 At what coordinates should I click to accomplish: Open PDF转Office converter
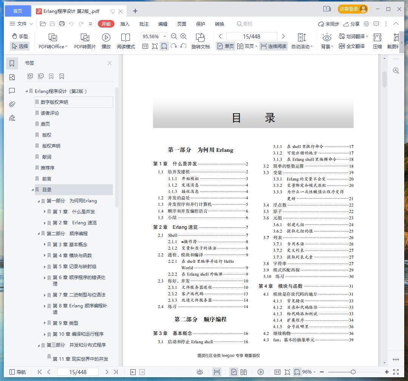(x=53, y=41)
